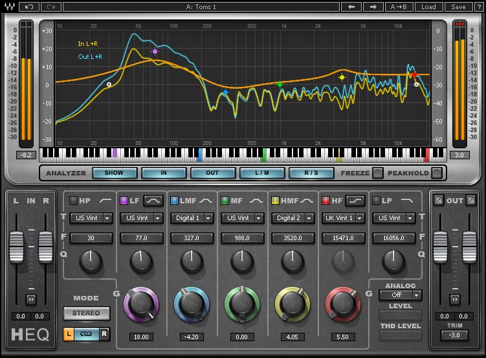The height and width of the screenshot is (358, 486).
Task: Go to next preset with right arrow
Action: point(373,6)
